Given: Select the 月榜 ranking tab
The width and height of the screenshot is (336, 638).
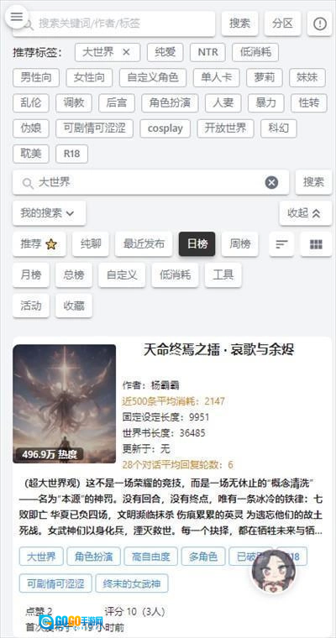Looking at the screenshot, I should pos(31,275).
